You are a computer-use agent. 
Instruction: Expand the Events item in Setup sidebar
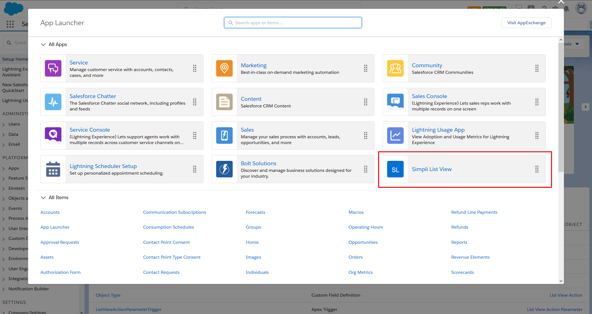click(x=4, y=209)
